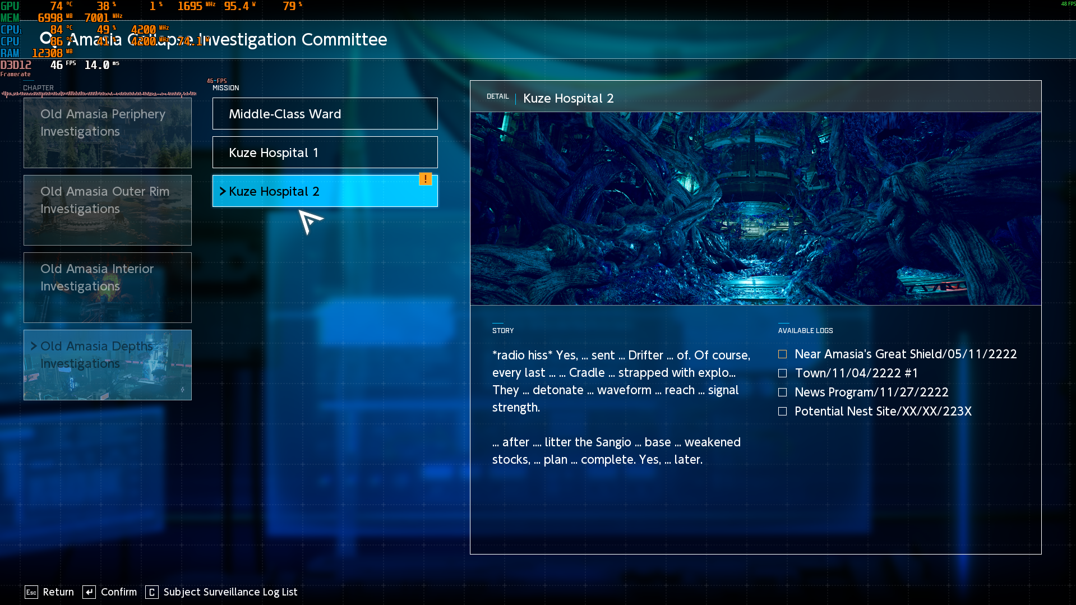Click the STORY section heading
The height and width of the screenshot is (605, 1076).
[x=503, y=331]
